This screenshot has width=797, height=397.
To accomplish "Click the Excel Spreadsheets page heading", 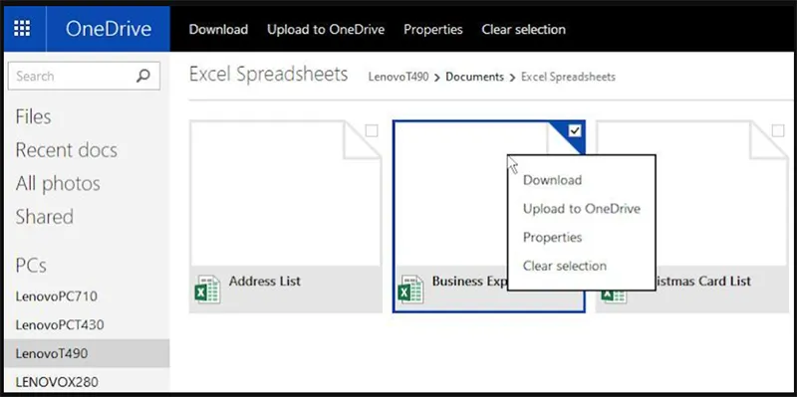I will (268, 75).
